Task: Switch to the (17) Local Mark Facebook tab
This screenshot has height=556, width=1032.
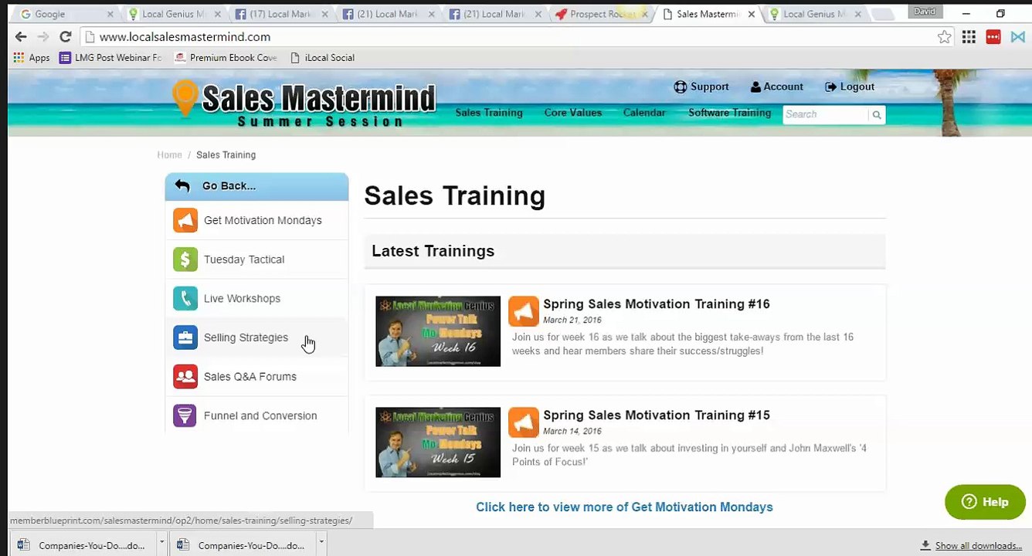Action: coord(280,14)
